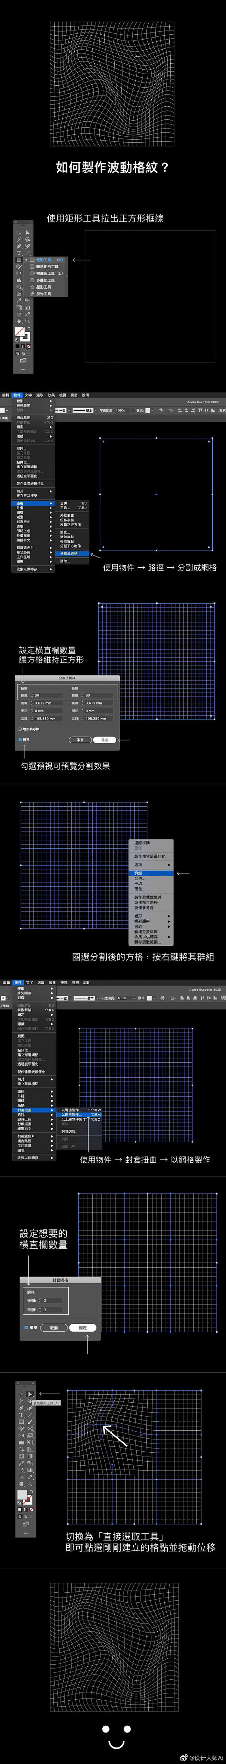Expand highlighted 路徑 submenu item in 物件 menu

tap(34, 503)
